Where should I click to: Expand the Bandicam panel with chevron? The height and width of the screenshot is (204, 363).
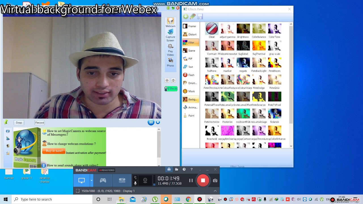click(215, 191)
